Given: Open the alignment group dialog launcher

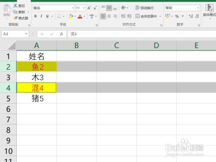Looking at the screenshot, I should [161, 25].
